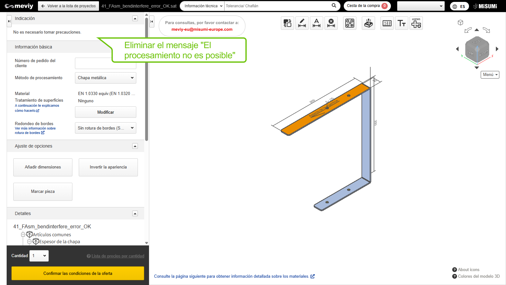Download 6 views drawing icon
The height and width of the screenshot is (285, 506).
click(x=416, y=23)
